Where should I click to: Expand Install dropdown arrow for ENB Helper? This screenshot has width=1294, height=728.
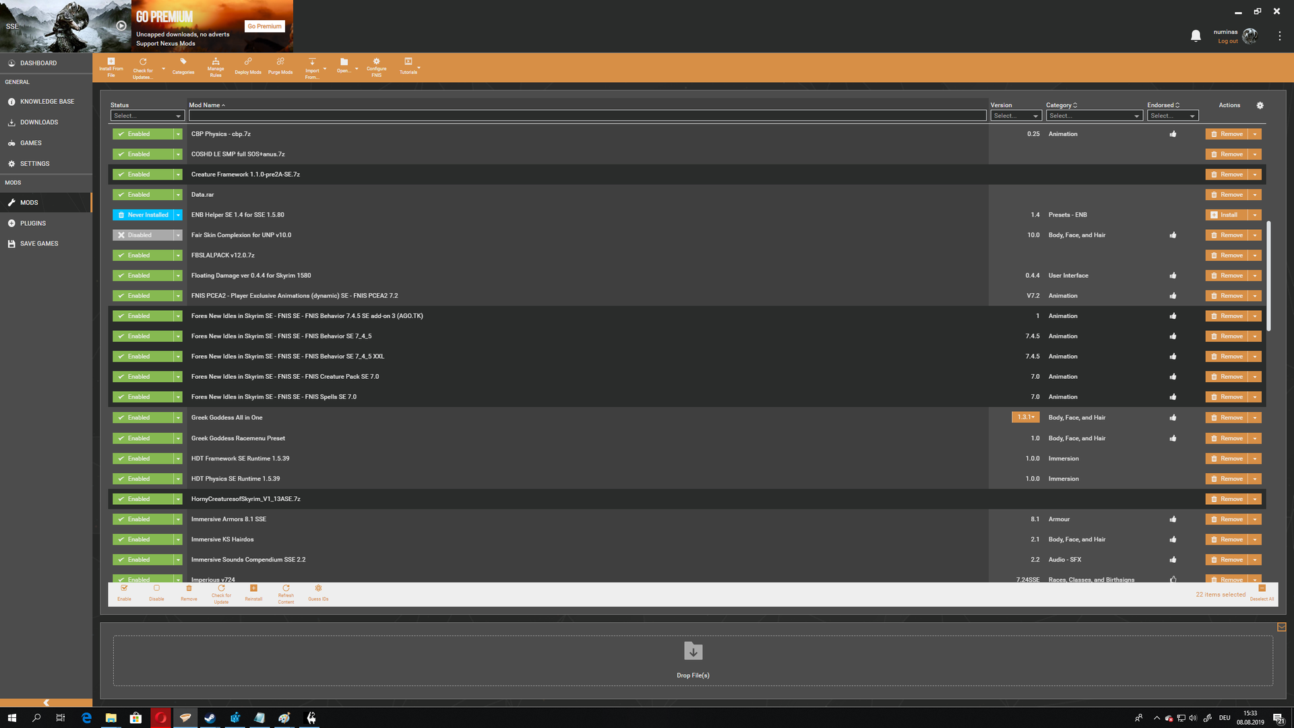click(1255, 215)
